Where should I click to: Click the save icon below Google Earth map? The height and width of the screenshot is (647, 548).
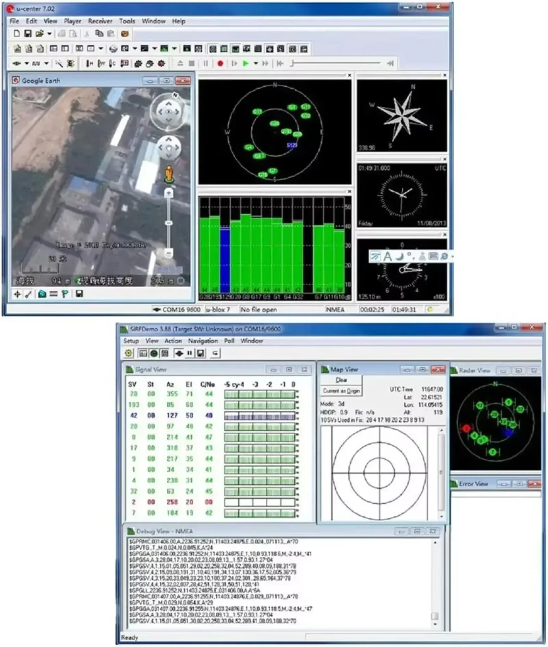pyautogui.click(x=79, y=294)
